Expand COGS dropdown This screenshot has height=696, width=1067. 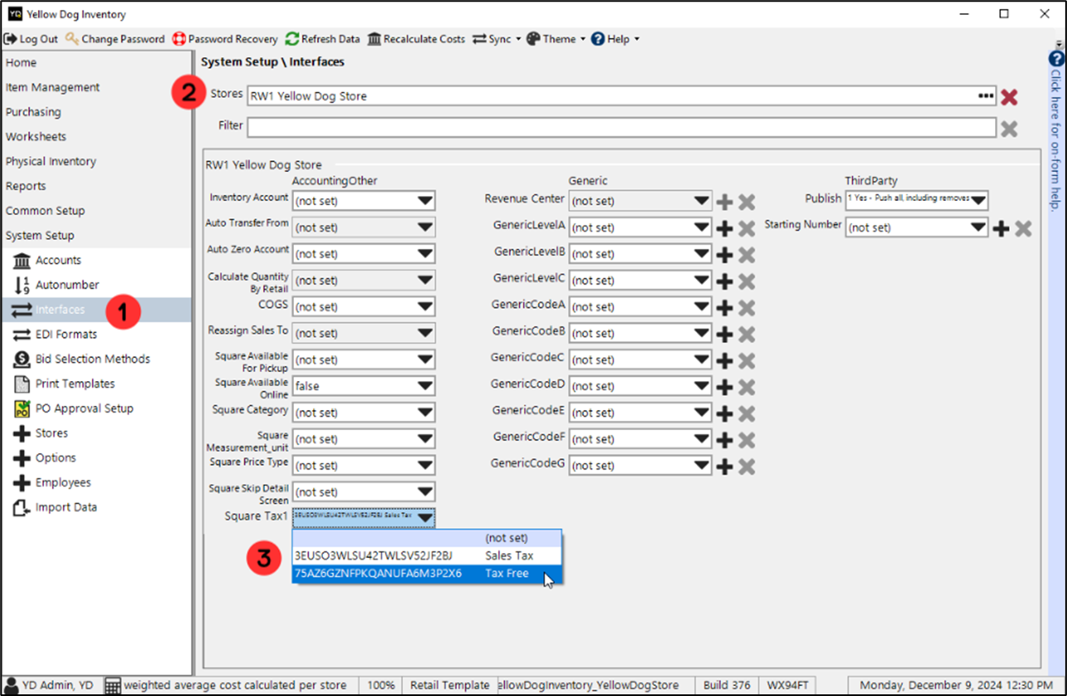[425, 307]
